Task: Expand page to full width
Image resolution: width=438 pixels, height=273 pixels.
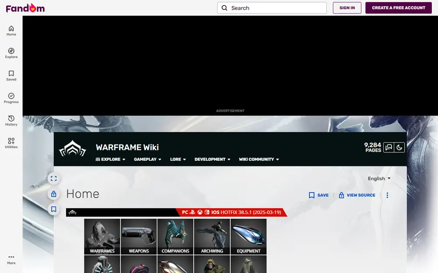Action: coord(53,179)
